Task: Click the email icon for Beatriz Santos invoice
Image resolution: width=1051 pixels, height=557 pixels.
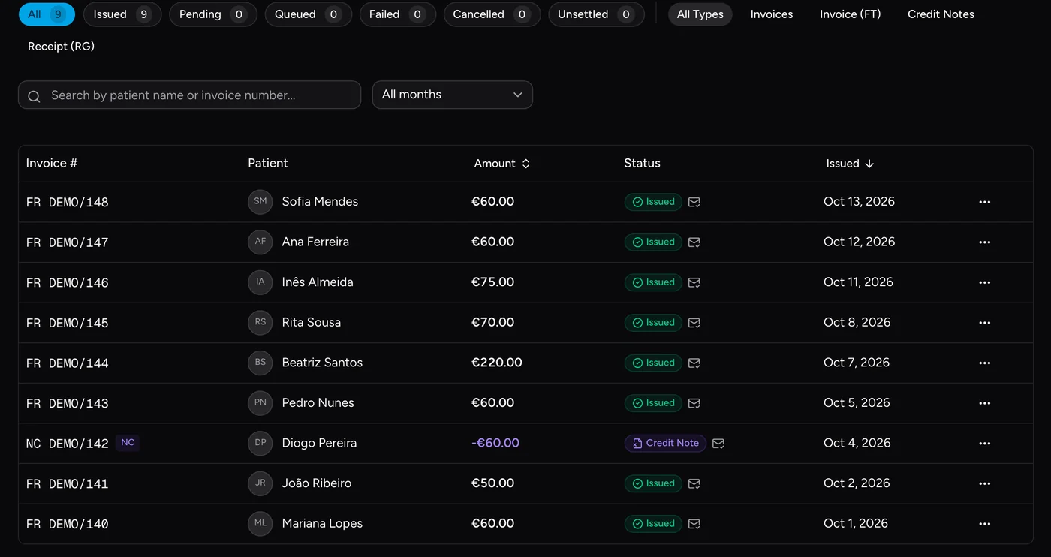Action: [x=694, y=363]
